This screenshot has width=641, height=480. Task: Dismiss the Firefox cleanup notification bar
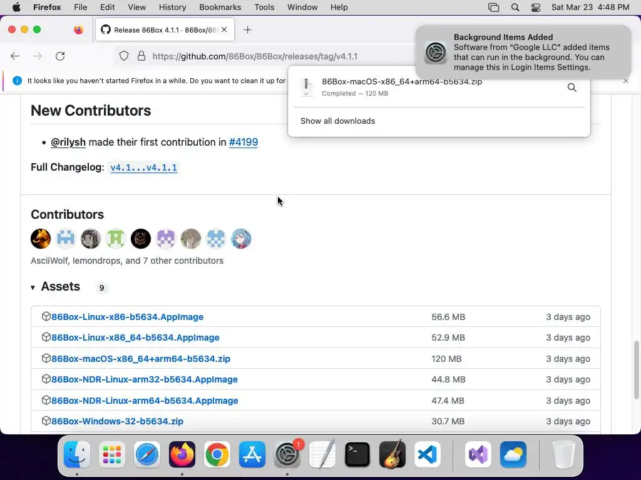626,81
